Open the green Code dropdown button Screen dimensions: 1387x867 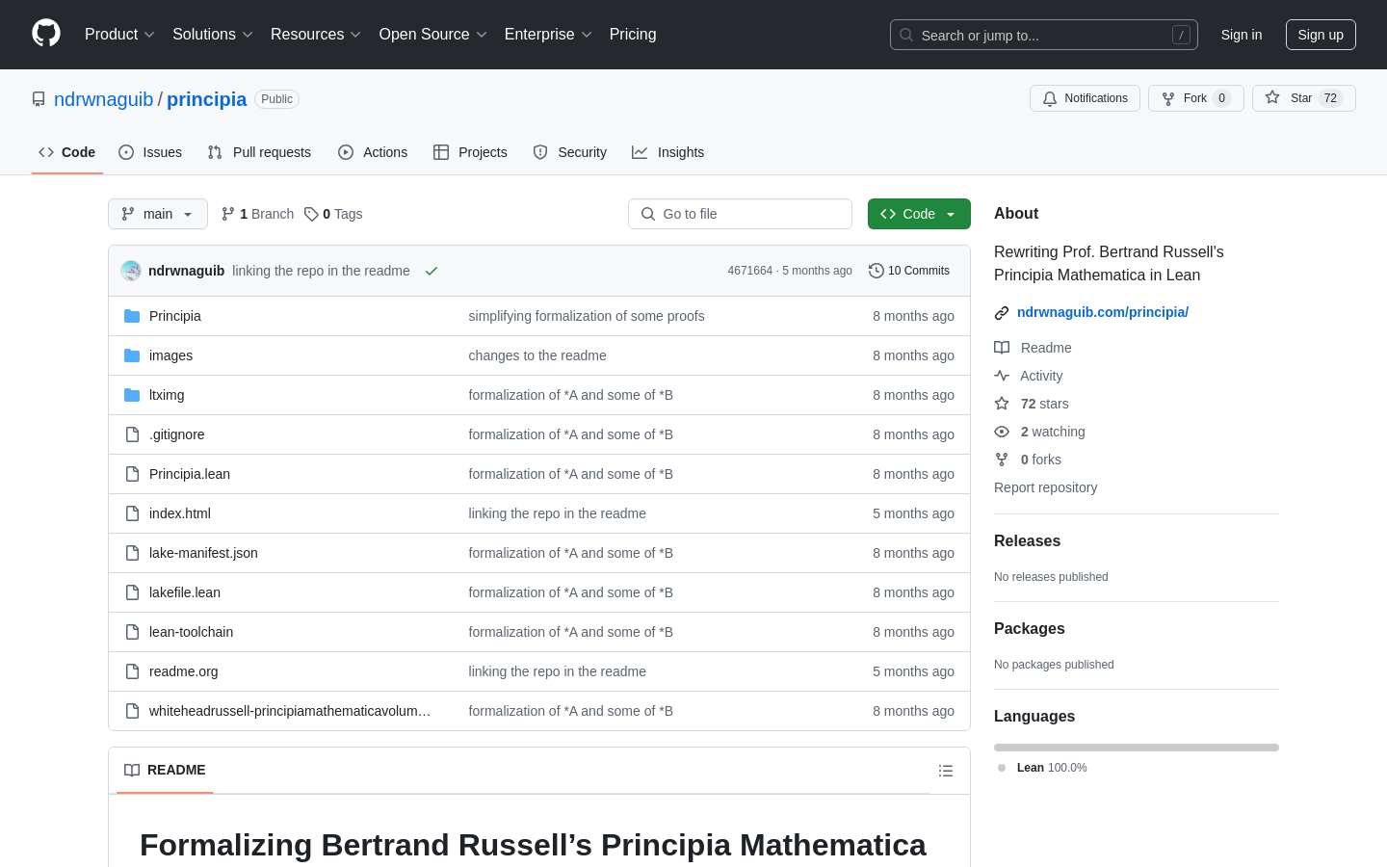pyautogui.click(x=919, y=214)
